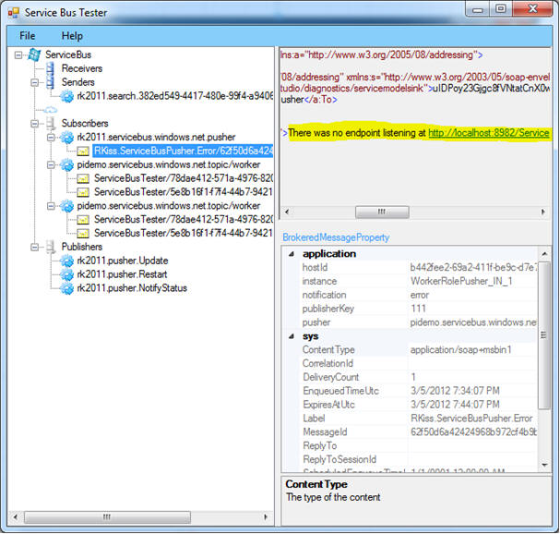Click gear icon of rk2011.pusher.Restart

(66, 274)
